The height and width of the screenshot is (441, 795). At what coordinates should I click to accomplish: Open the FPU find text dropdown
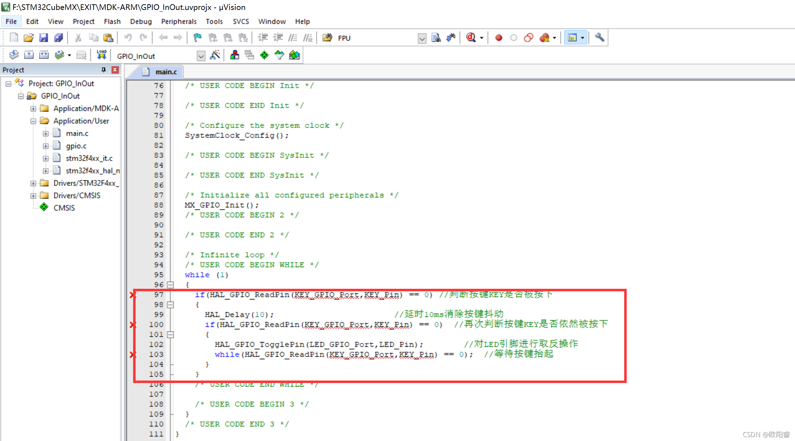(x=422, y=38)
